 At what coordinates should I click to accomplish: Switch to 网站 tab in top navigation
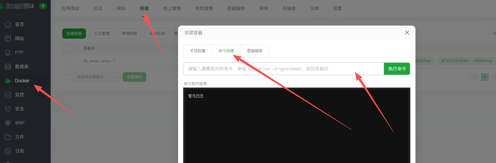(121, 8)
